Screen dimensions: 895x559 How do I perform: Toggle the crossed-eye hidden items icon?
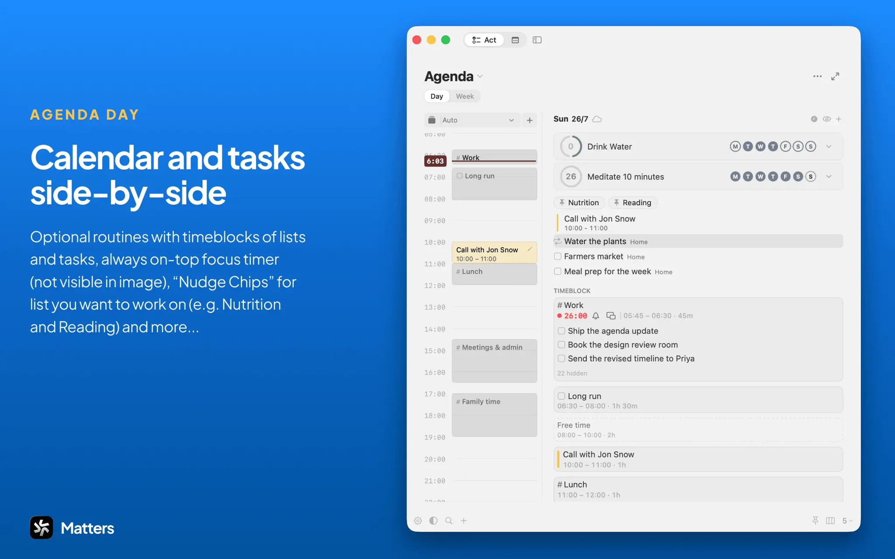coord(826,119)
